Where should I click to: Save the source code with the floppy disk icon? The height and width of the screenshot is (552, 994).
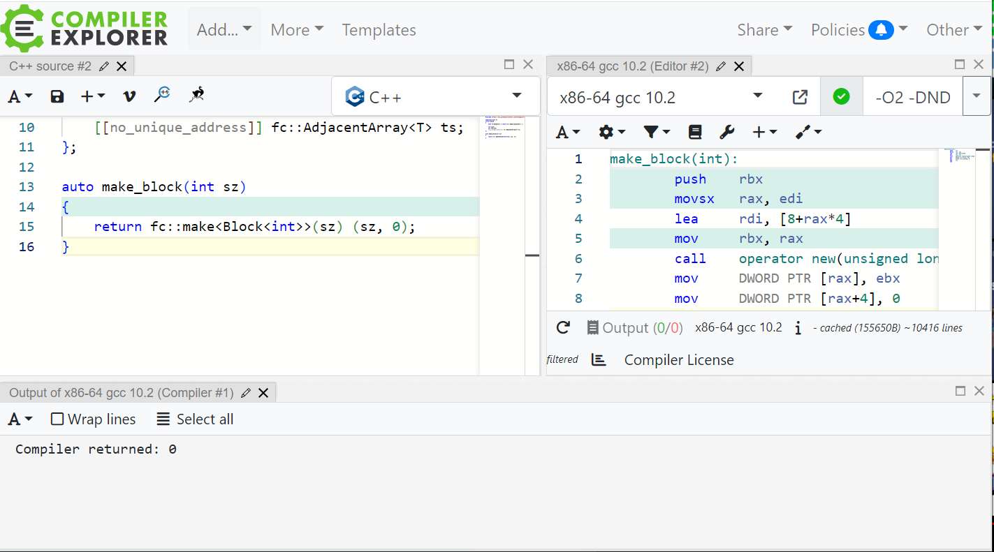click(57, 96)
